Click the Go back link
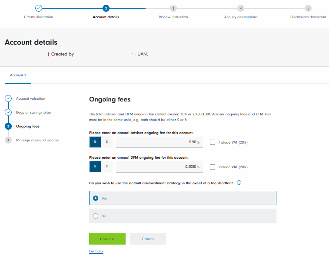This screenshot has width=329, height=268. 96,252
